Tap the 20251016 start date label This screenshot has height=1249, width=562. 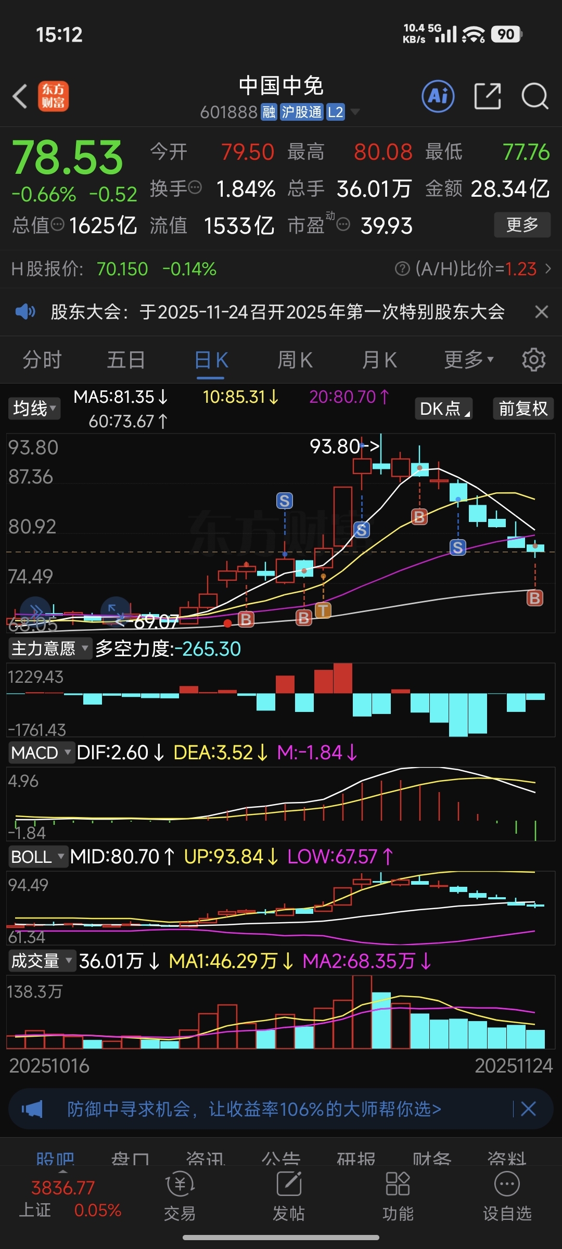[49, 1066]
